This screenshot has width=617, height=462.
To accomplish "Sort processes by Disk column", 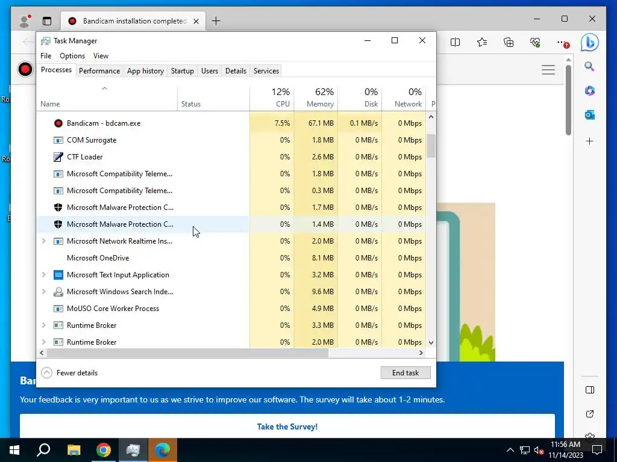I will tap(360, 97).
